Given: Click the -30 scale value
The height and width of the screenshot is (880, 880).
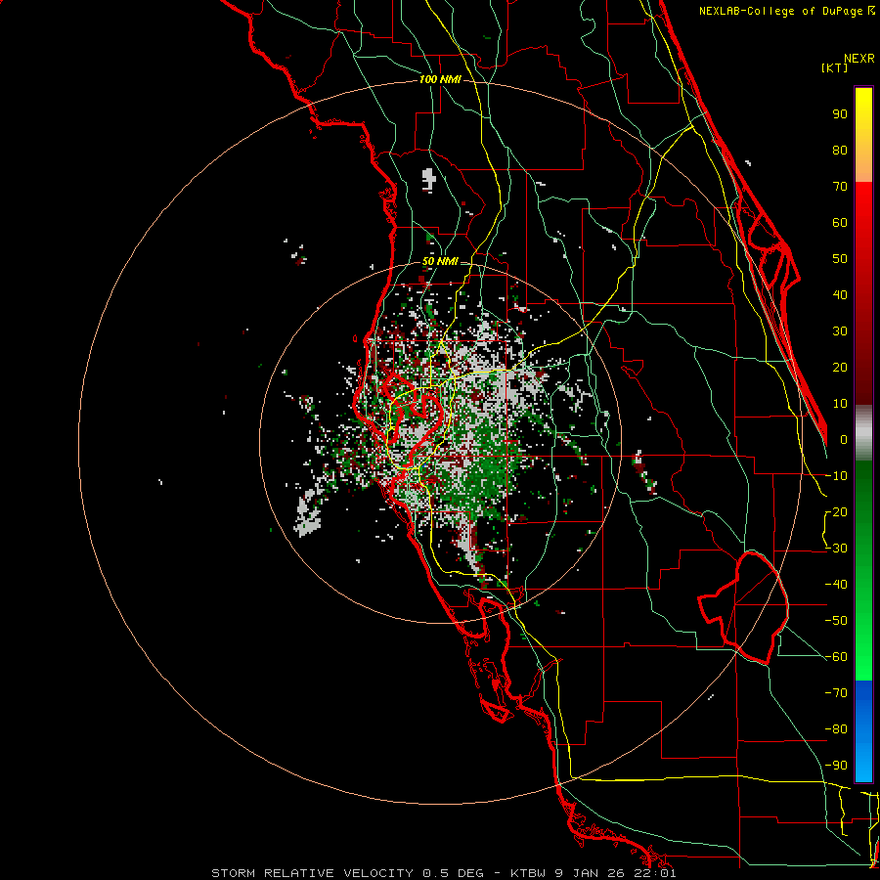Looking at the screenshot, I should tap(836, 549).
